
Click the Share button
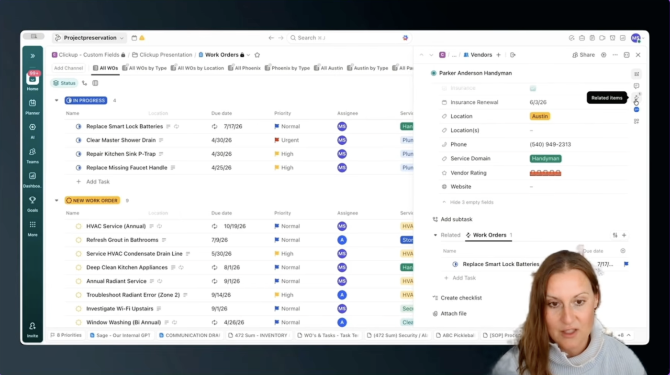(583, 54)
